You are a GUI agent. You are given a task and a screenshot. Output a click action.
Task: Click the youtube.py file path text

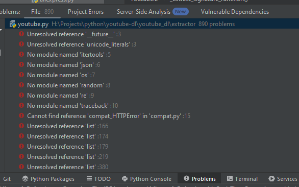(123, 24)
